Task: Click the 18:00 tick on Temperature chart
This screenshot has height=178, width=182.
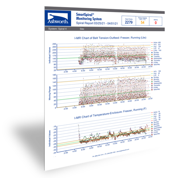Action: coord(130,140)
